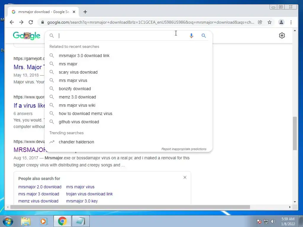The height and width of the screenshot is (227, 303).
Task: Open a new tab with the plus button
Action: (x=85, y=12)
